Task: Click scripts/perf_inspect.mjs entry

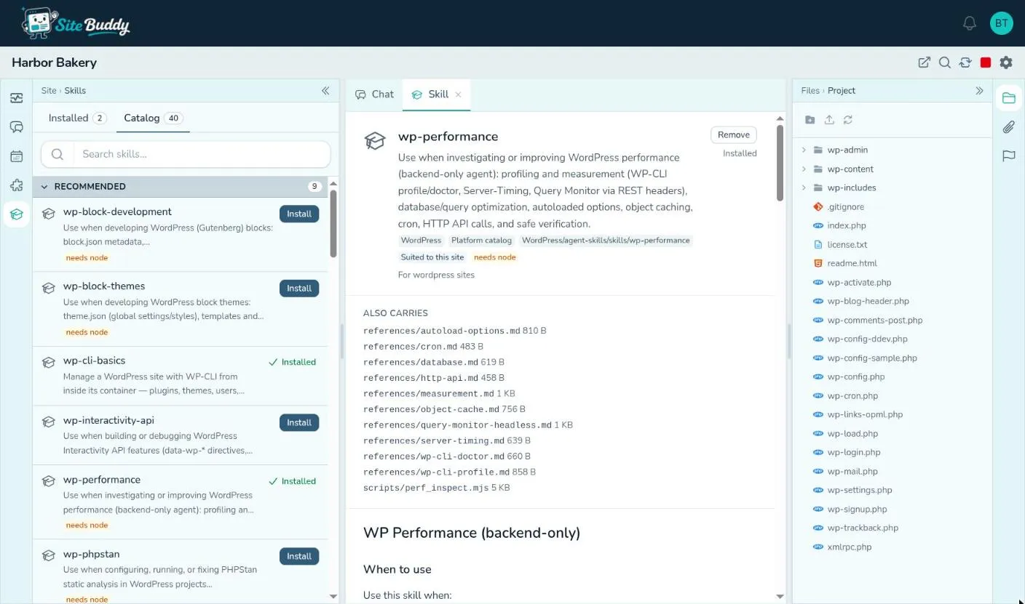Action: pos(436,488)
